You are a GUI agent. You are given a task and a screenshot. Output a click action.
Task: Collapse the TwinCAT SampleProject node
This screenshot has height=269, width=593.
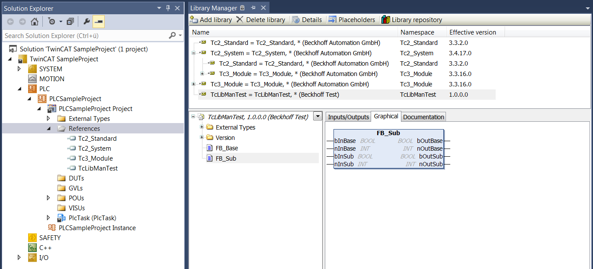10,59
